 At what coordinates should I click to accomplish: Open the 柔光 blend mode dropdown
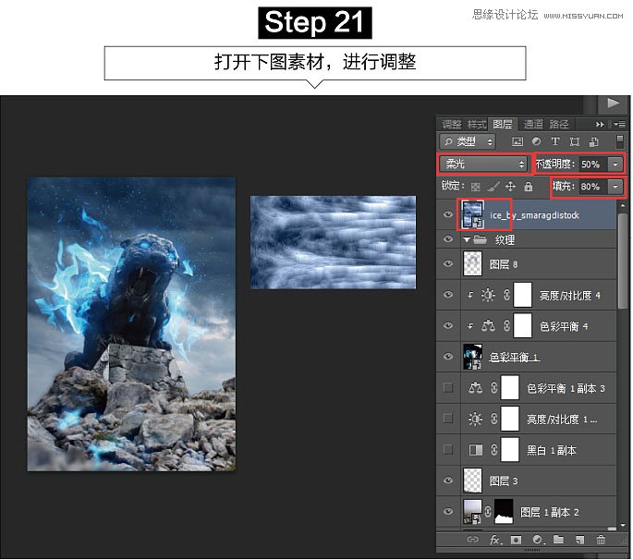482,164
